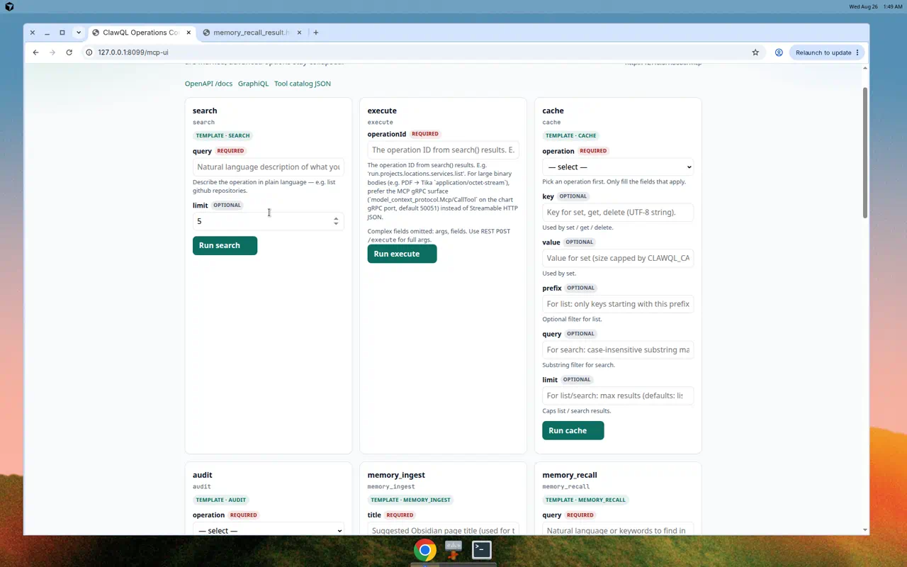Click Relaunch to update button
This screenshot has width=907, height=567.
click(823, 52)
